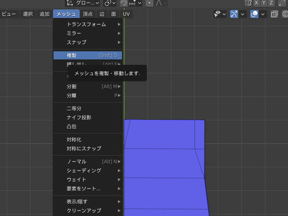
Task: Toggle the show overlays button
Action: pyautogui.click(x=254, y=14)
